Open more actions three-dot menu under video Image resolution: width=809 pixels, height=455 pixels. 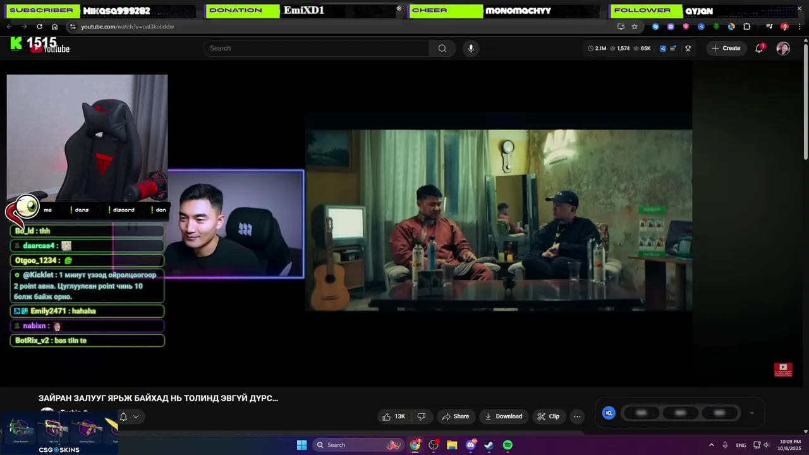tap(577, 416)
